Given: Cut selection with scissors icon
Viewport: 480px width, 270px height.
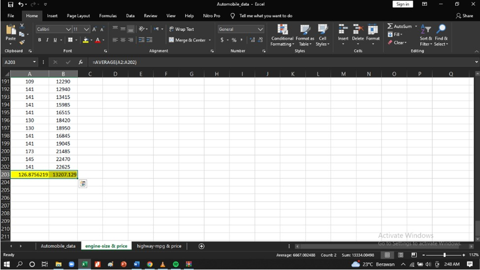Looking at the screenshot, I should 22,26.
